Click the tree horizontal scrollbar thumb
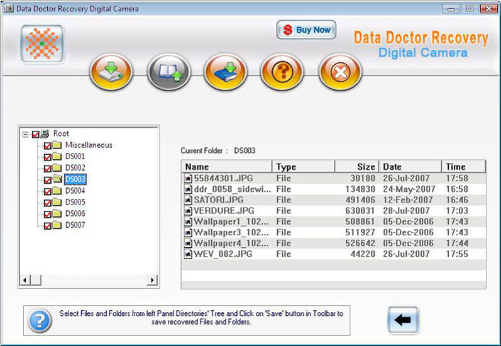Screen dimensions: 501x346 36,280
